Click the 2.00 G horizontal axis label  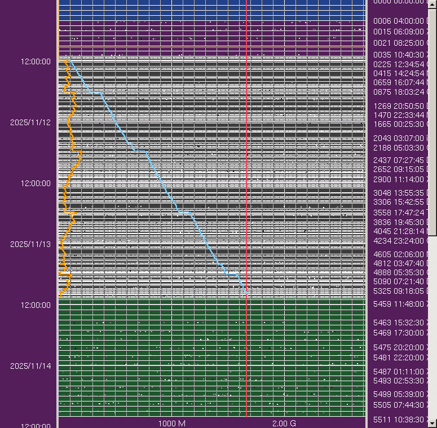coord(284,423)
